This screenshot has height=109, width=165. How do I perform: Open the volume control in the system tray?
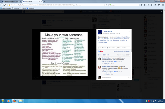click(151, 101)
